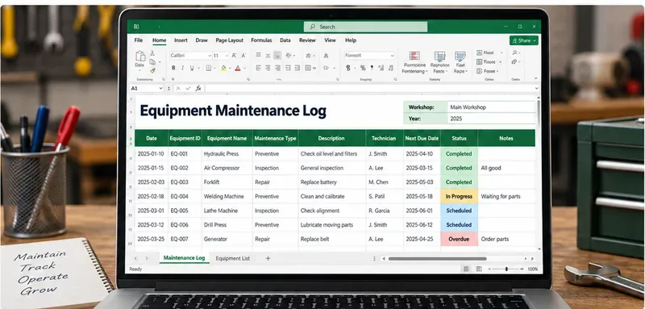
Task: Click the Paste clipboard icon
Action: [x=140, y=56]
